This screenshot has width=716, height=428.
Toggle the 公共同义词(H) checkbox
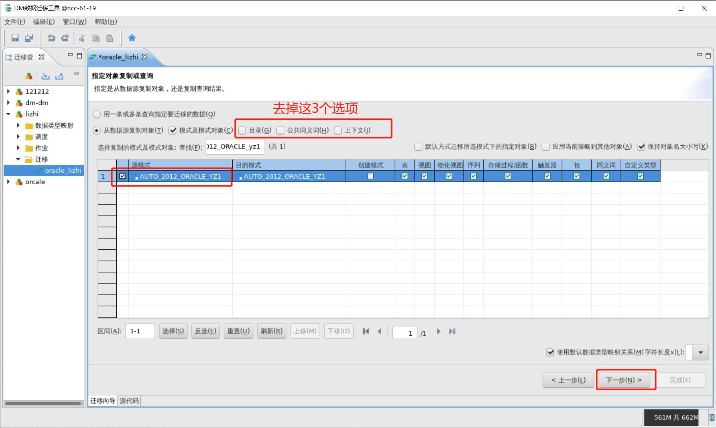tap(280, 130)
